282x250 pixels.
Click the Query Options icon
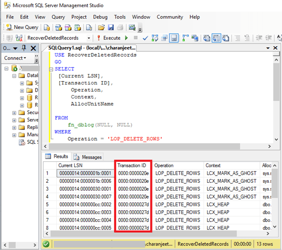pyautogui.click(x=164, y=38)
